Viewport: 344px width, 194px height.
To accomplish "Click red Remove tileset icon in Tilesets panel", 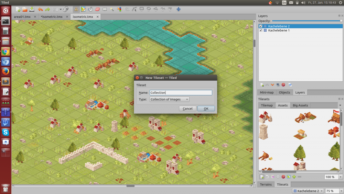I will click(283, 177).
